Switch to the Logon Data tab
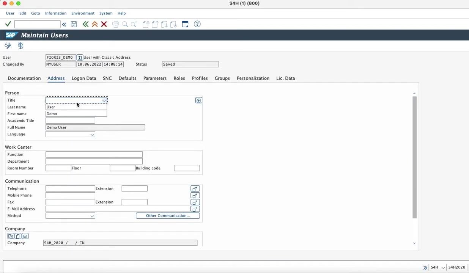This screenshot has width=469, height=273. click(x=84, y=78)
